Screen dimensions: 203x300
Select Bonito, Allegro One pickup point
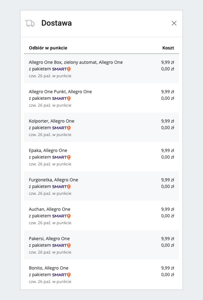[x=49, y=268]
